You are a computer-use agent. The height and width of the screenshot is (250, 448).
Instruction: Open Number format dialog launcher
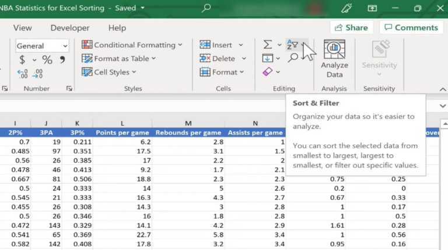[x=69, y=88]
